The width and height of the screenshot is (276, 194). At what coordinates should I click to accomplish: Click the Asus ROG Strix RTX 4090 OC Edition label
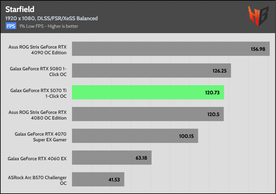tap(38, 50)
